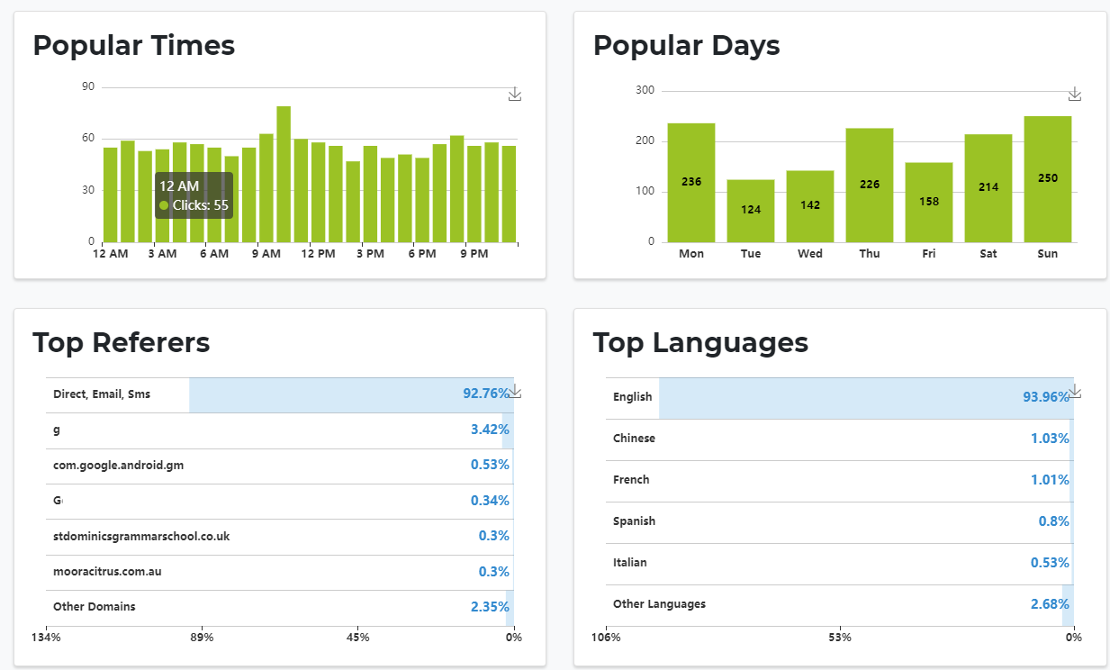
Task: Click the 'Top Referers' heading
Action: 122,342
